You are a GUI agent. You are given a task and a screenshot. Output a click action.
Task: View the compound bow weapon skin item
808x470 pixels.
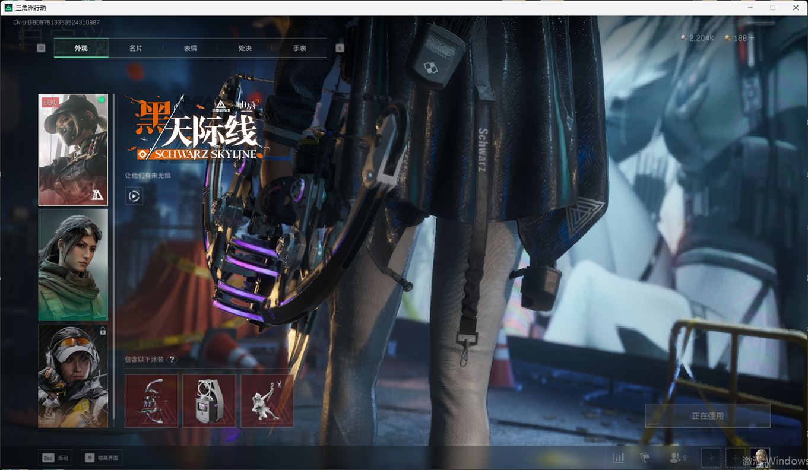[151, 401]
